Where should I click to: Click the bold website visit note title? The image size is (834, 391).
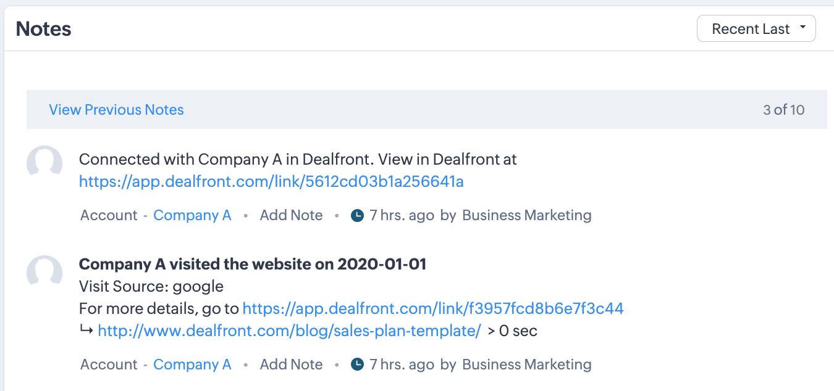tap(252, 264)
